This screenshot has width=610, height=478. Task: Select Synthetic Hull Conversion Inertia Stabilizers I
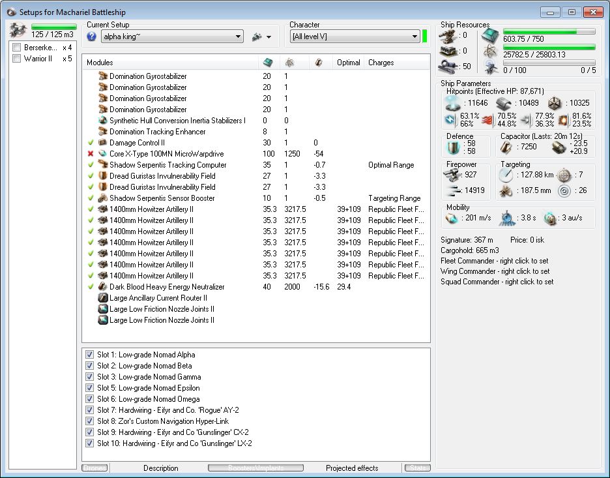pyautogui.click(x=256, y=121)
